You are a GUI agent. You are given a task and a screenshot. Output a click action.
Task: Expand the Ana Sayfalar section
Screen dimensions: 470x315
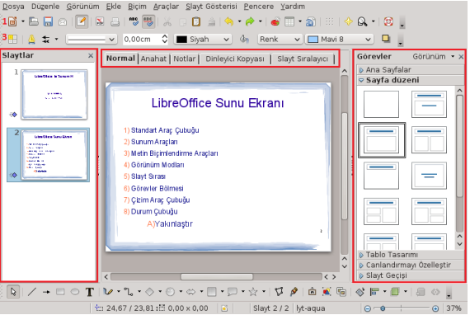point(411,70)
